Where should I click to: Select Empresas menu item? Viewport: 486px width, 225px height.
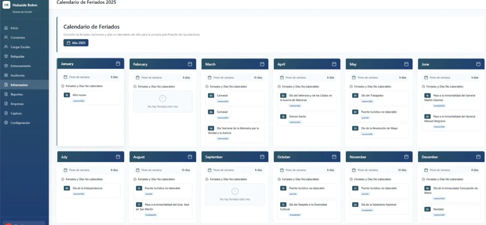pyautogui.click(x=17, y=104)
